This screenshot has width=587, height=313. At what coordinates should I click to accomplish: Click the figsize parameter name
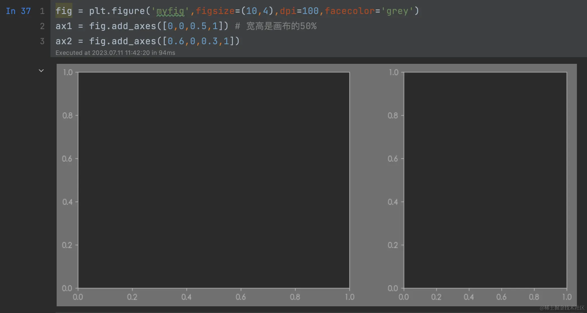tap(215, 11)
